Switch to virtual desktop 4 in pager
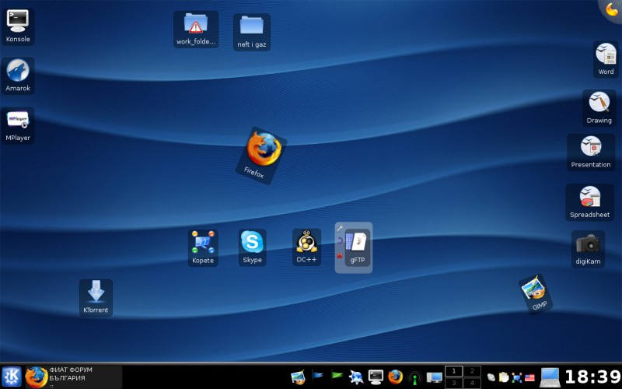Image resolution: width=622 pixels, height=389 pixels. pos(472,383)
